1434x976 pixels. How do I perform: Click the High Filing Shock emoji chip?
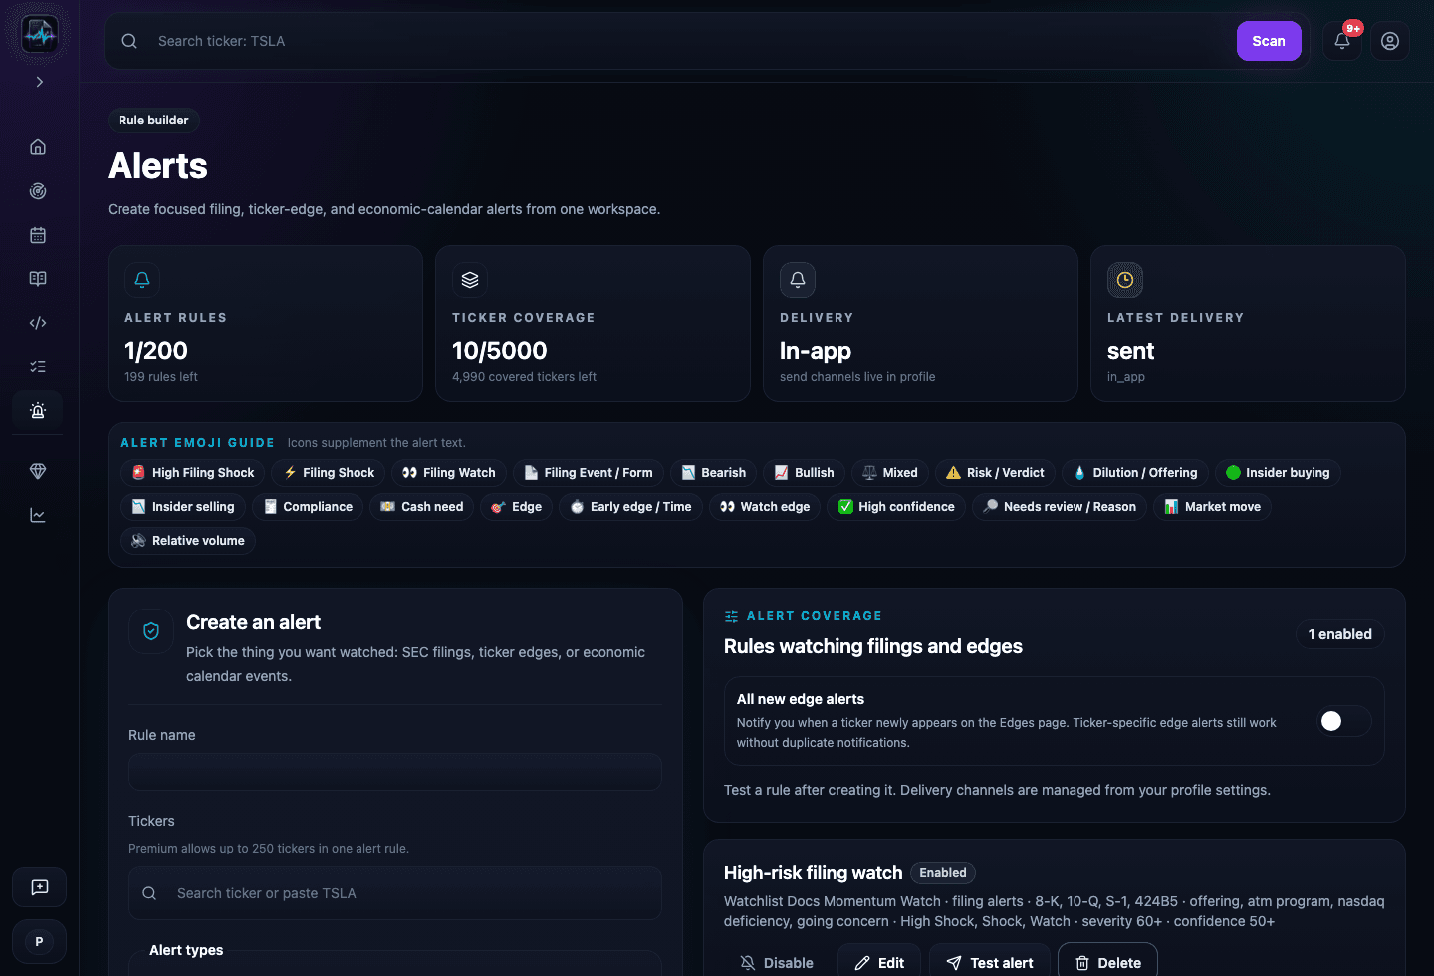(x=193, y=473)
